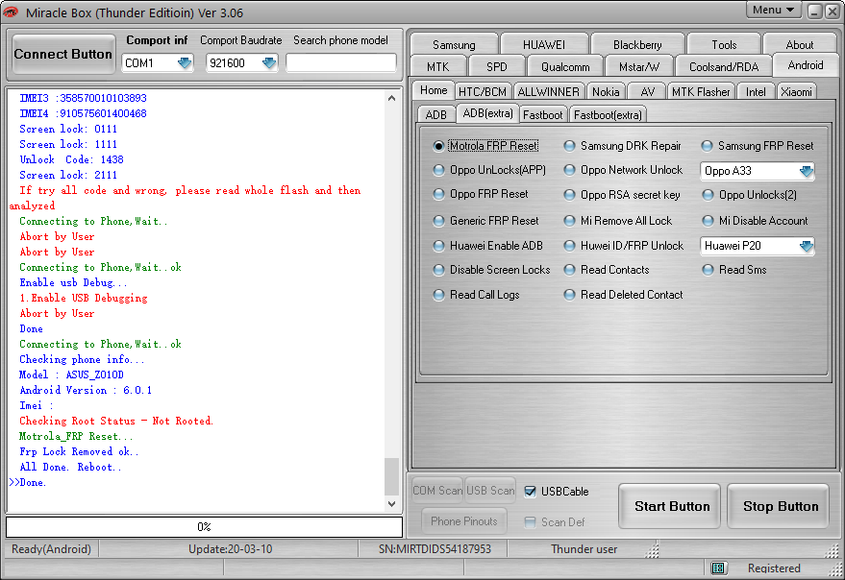Select Disable Screen Locks option
Image resolution: width=845 pixels, height=580 pixels.
coord(492,270)
